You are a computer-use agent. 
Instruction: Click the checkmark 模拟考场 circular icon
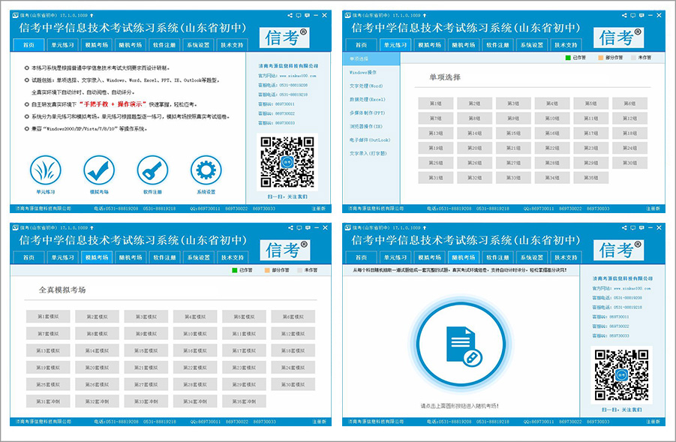(99, 170)
